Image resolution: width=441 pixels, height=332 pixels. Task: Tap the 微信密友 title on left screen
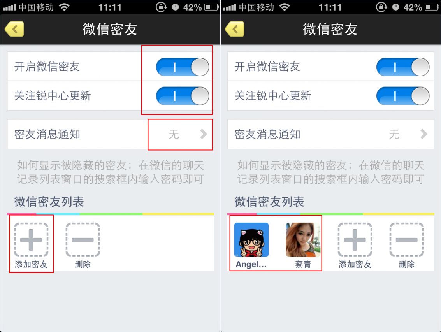[110, 29]
